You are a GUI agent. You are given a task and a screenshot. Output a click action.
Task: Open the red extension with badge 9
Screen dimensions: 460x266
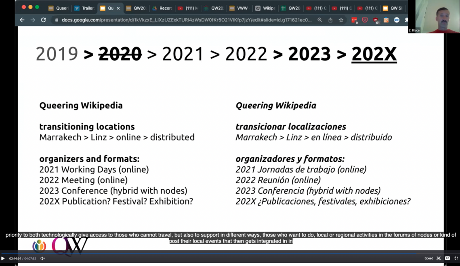coord(354,20)
